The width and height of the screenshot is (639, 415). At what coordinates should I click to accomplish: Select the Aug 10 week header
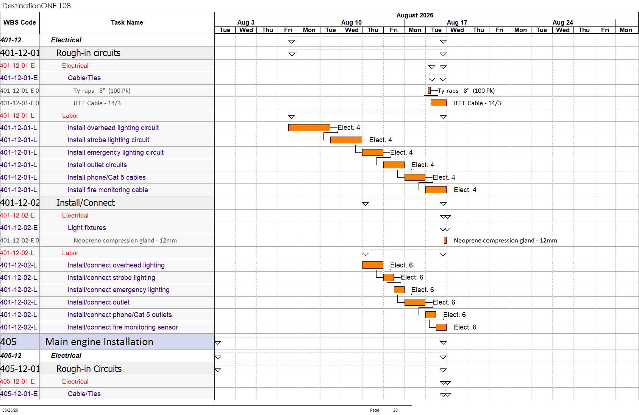[x=352, y=23]
